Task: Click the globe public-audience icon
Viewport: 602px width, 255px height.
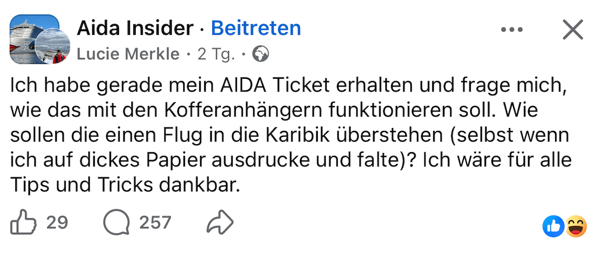Action: click(260, 54)
